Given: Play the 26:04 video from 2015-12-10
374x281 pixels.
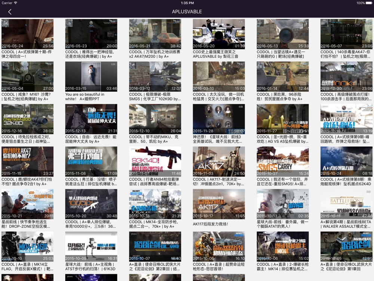Looking at the screenshot, I should point(155,119).
